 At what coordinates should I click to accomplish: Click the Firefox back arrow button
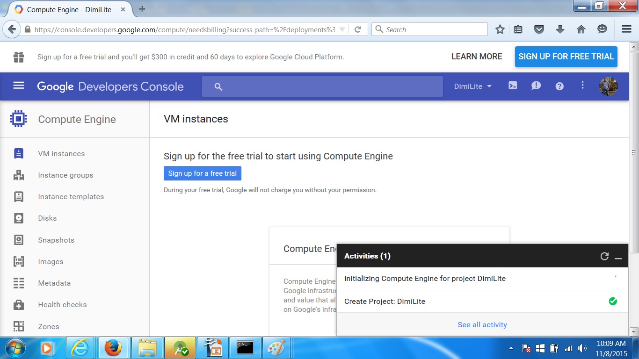12,29
